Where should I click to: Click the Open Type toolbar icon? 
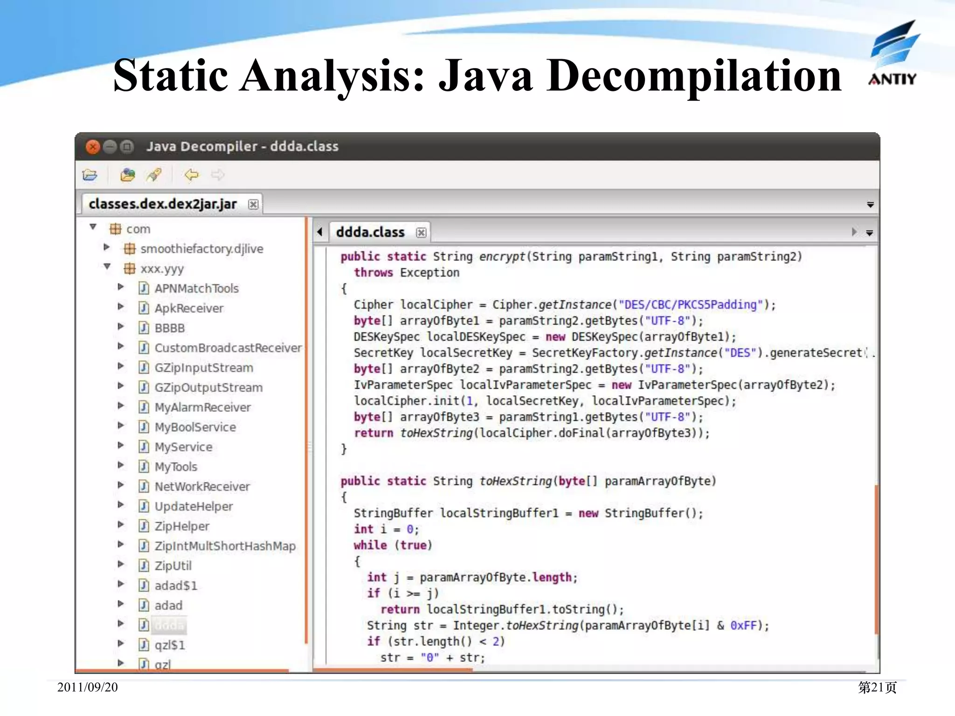coord(127,175)
